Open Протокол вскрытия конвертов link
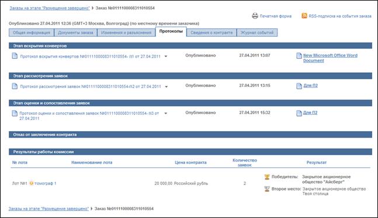This screenshot has width=378, height=218. 90,57
